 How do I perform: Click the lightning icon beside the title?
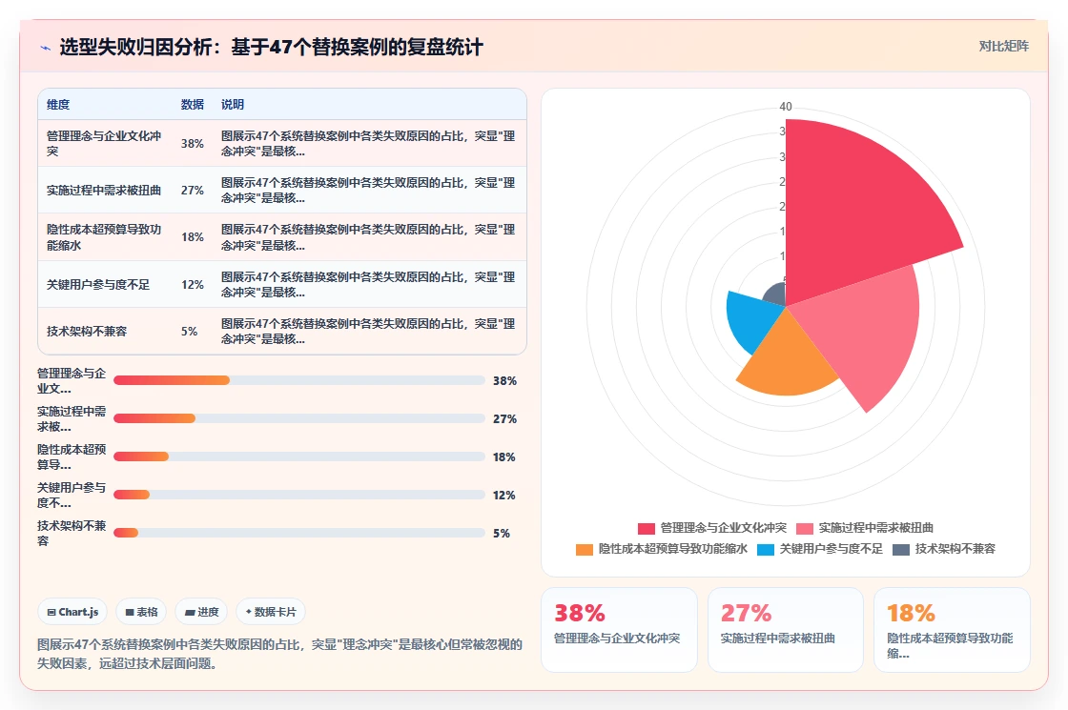[x=46, y=48]
